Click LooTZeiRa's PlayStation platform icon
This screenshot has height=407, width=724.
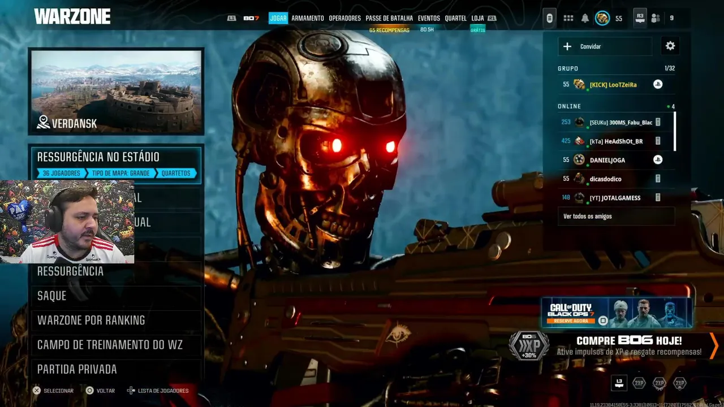coord(658,84)
